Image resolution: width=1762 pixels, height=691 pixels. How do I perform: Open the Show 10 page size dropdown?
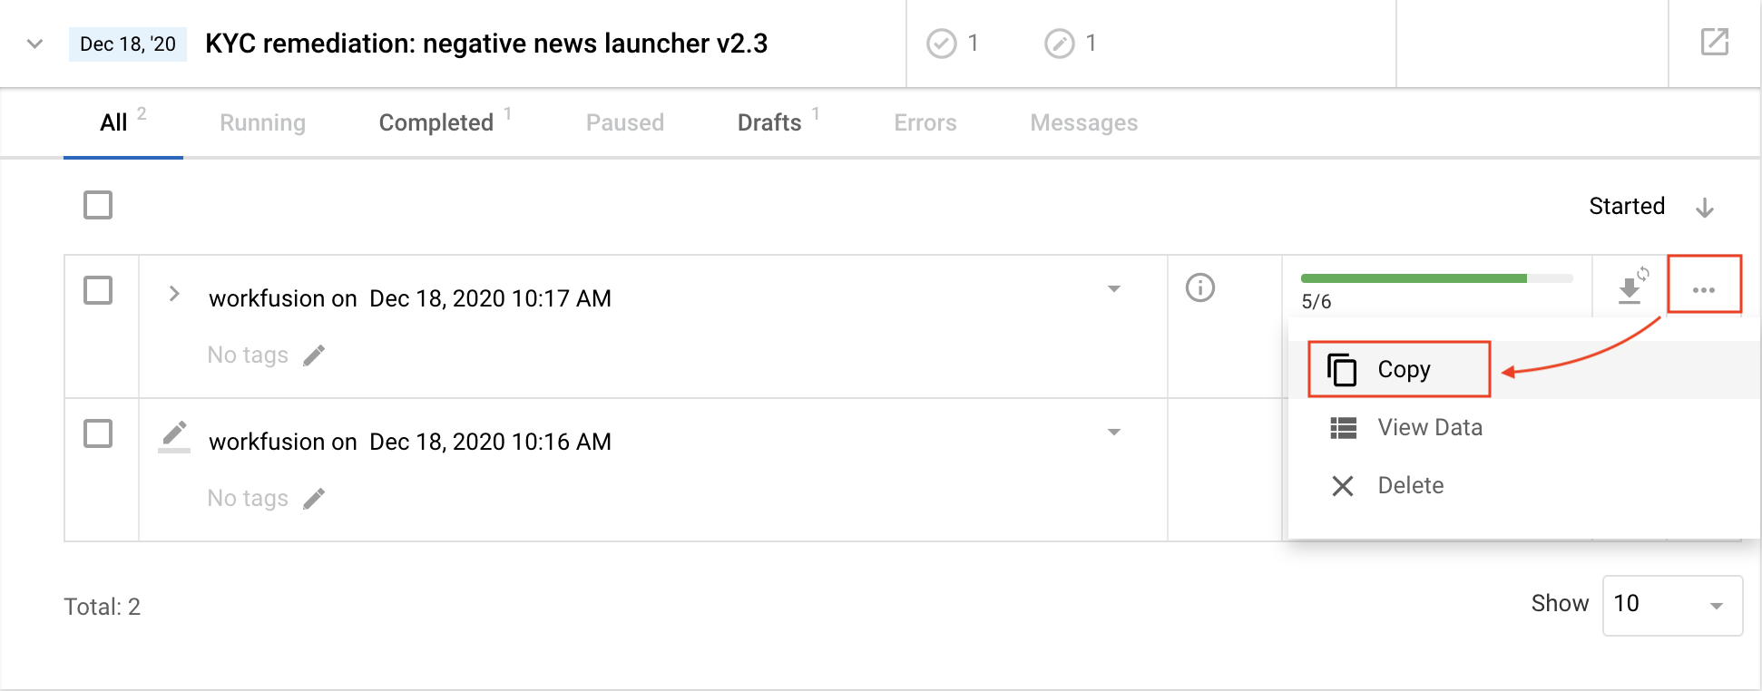tap(1672, 605)
